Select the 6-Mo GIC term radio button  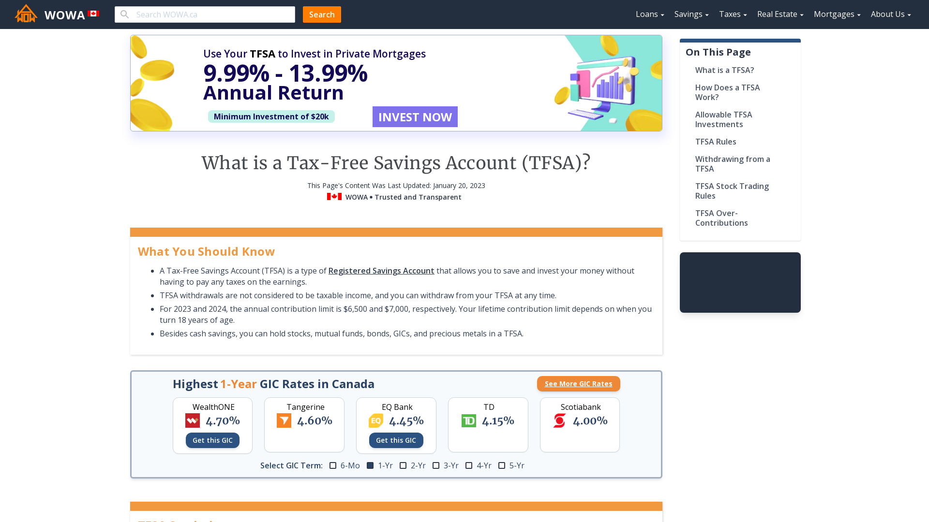pos(333,465)
